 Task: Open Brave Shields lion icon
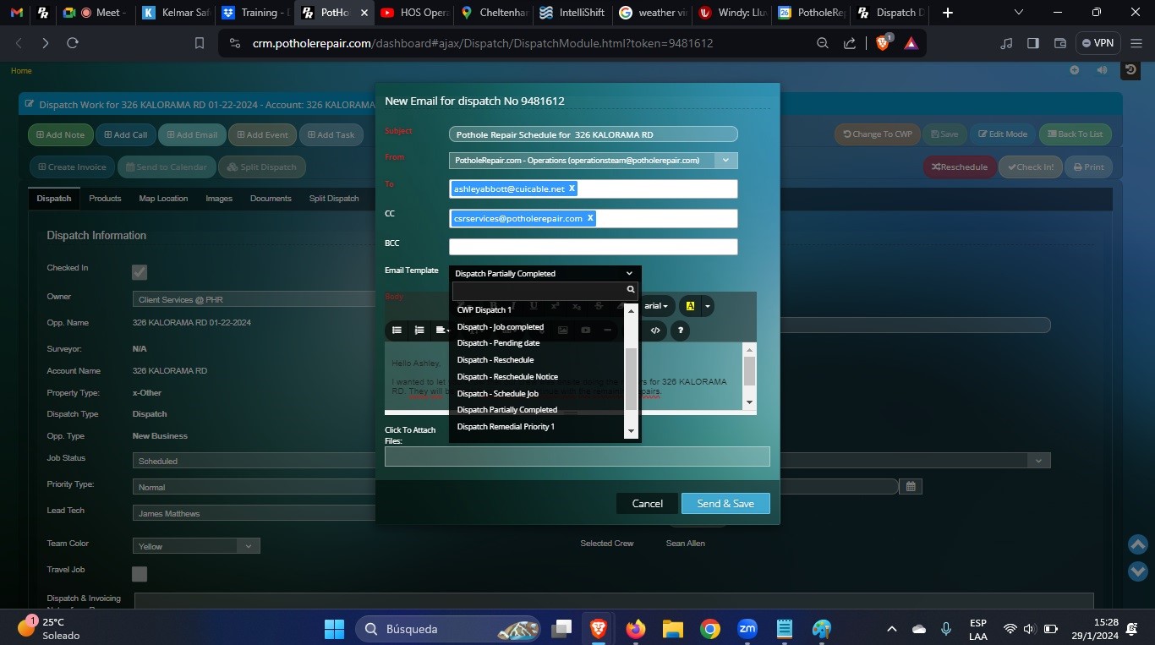coord(883,43)
